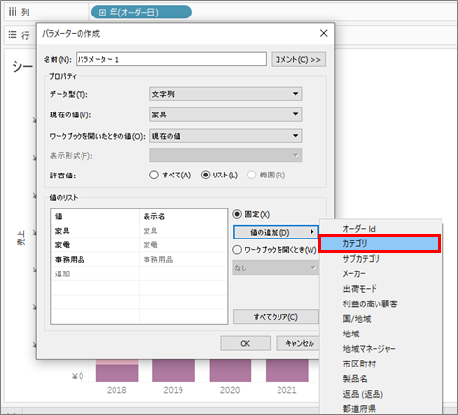Select the ワークブックを開くとき(W) radio button

click(237, 250)
